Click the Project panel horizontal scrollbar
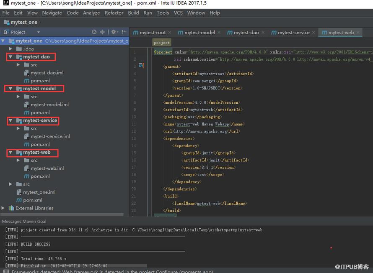 click(62, 214)
